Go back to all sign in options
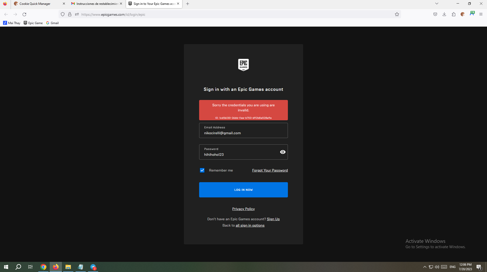 click(250, 225)
